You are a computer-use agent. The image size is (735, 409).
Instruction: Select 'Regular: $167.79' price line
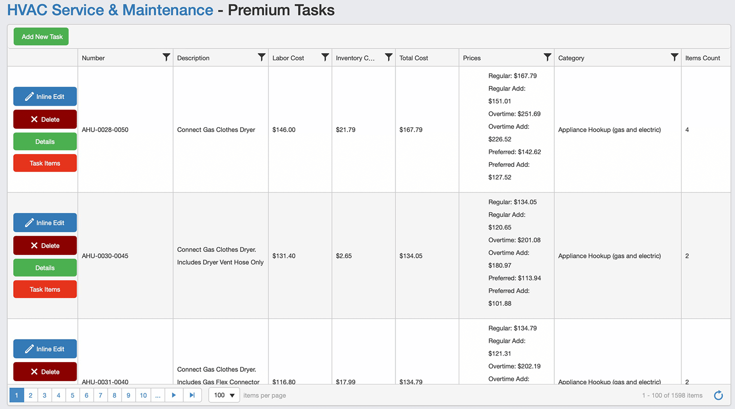(x=513, y=76)
